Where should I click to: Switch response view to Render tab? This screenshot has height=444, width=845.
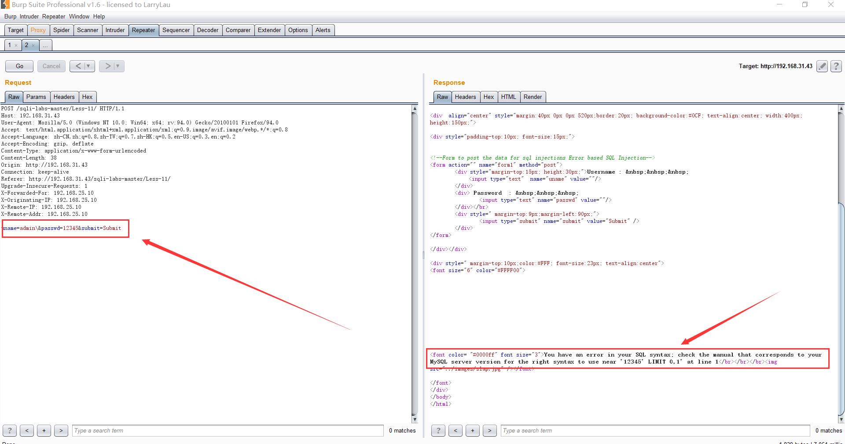(533, 97)
